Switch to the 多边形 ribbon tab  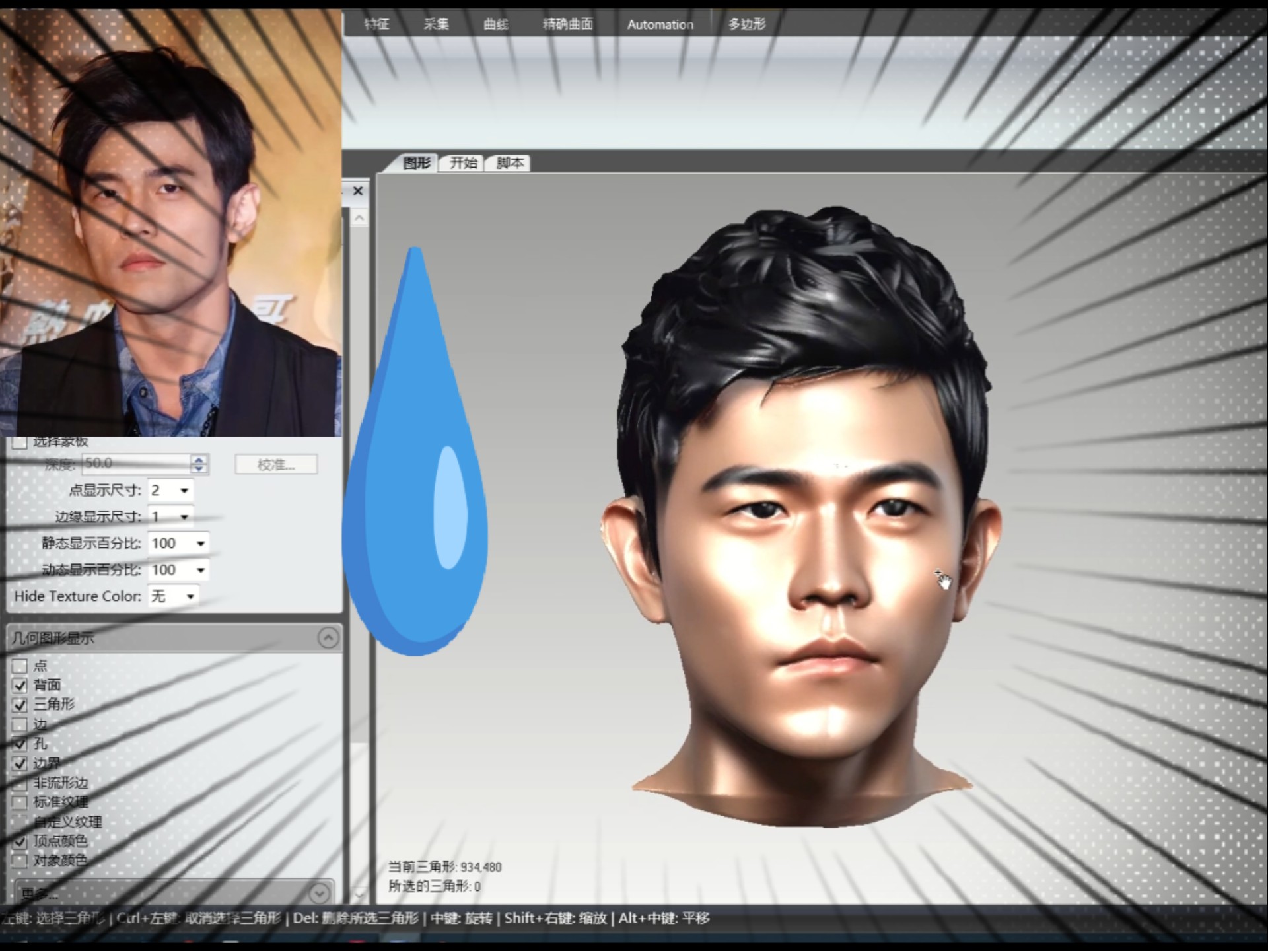747,24
